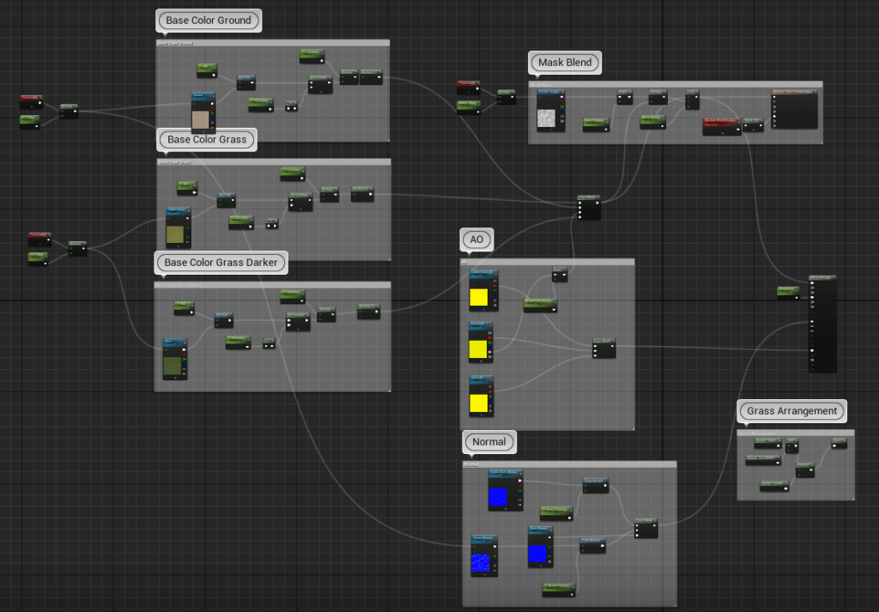Select the Lerp node inside the AO group
Viewport: 879px width, 612px height.
603,348
